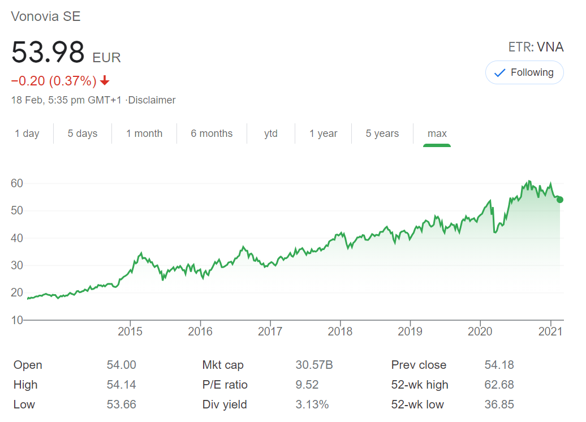
Task: Click the 53.98 price value
Action: (x=48, y=53)
